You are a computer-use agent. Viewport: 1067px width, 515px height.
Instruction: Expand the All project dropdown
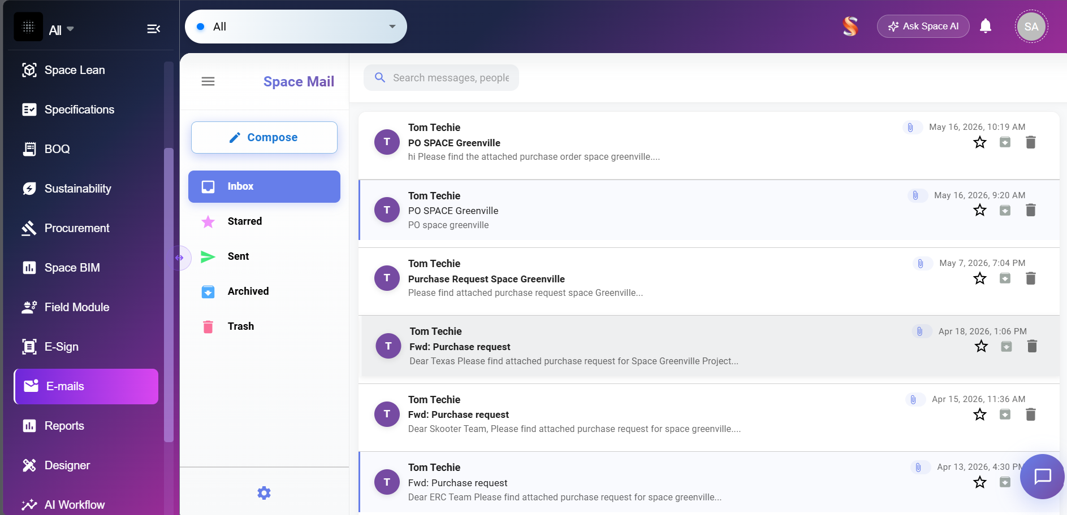click(x=296, y=27)
